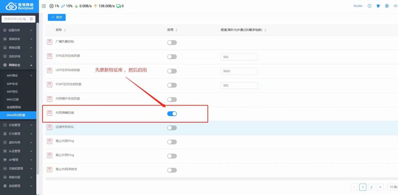398x195 pixels.
Task: Click the menu list icon beside search box
Action: coord(31,19)
